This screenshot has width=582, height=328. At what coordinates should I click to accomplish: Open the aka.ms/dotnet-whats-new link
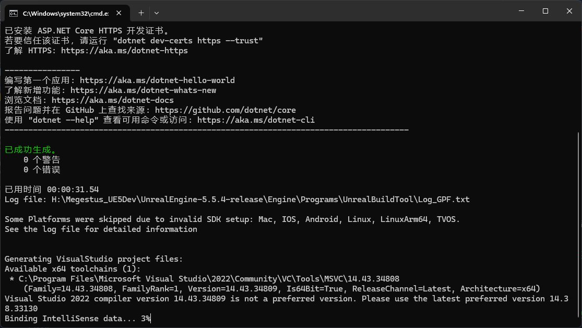(143, 90)
